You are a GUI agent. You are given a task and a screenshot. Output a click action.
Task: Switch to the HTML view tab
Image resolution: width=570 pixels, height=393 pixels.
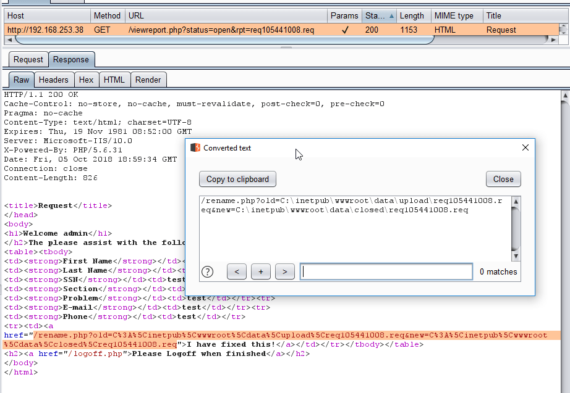(114, 80)
